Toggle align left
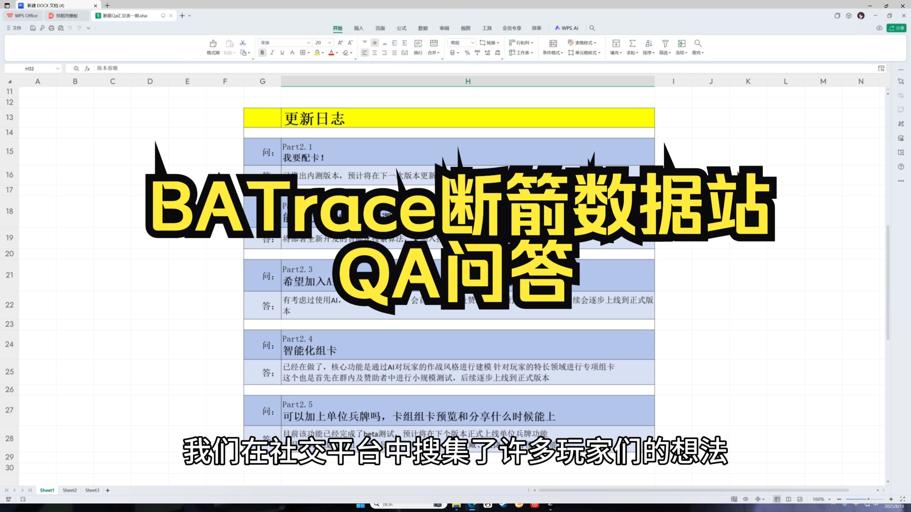Viewport: 911px width, 512px height. [365, 53]
